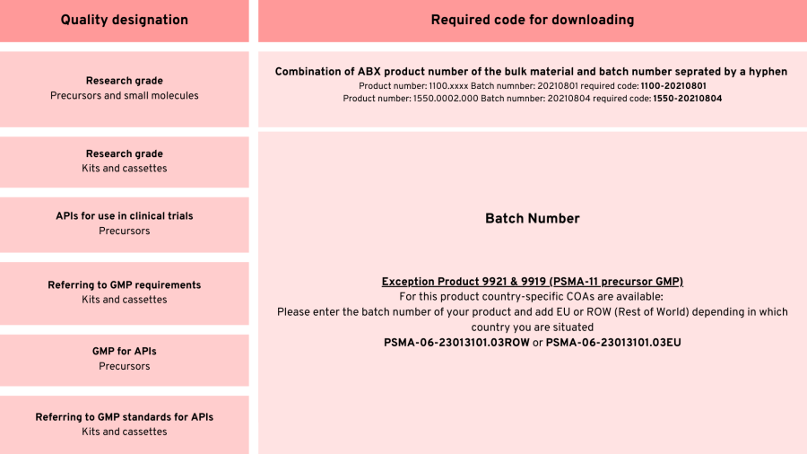Click the APIs for use in clinical trials cell

tap(125, 223)
